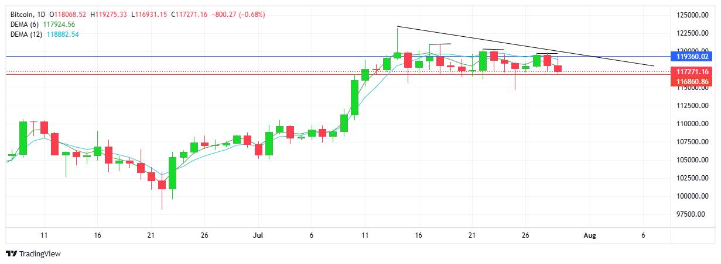Click the 102500.00 price axis label
The height and width of the screenshot is (264, 721).
693,178
